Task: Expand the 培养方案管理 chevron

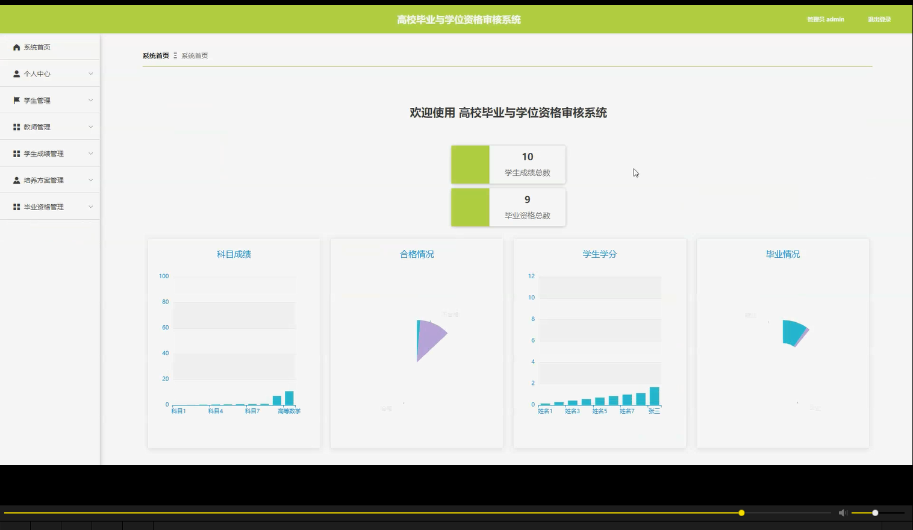Action: (x=91, y=180)
